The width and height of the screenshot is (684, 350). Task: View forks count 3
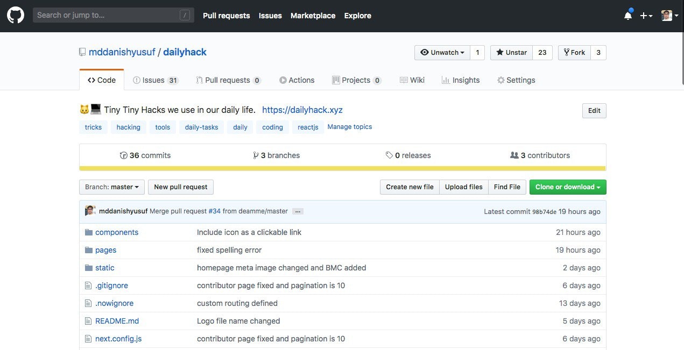click(598, 52)
